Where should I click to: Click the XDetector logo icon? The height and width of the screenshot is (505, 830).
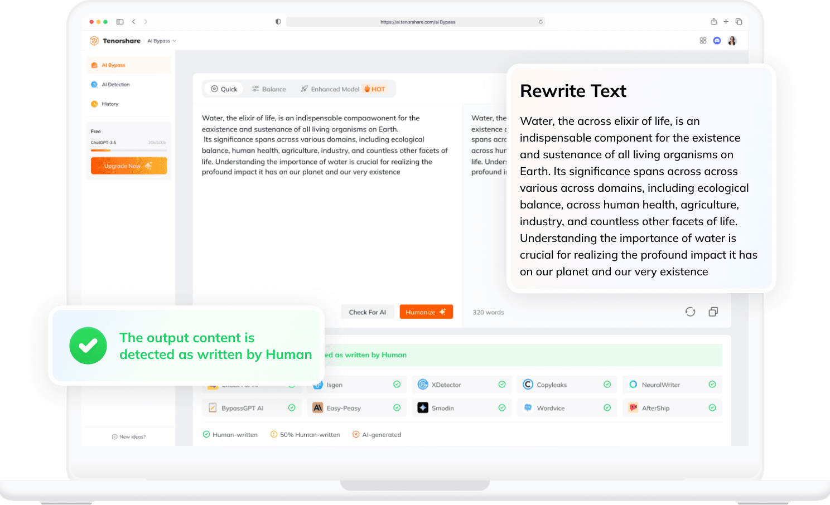423,385
